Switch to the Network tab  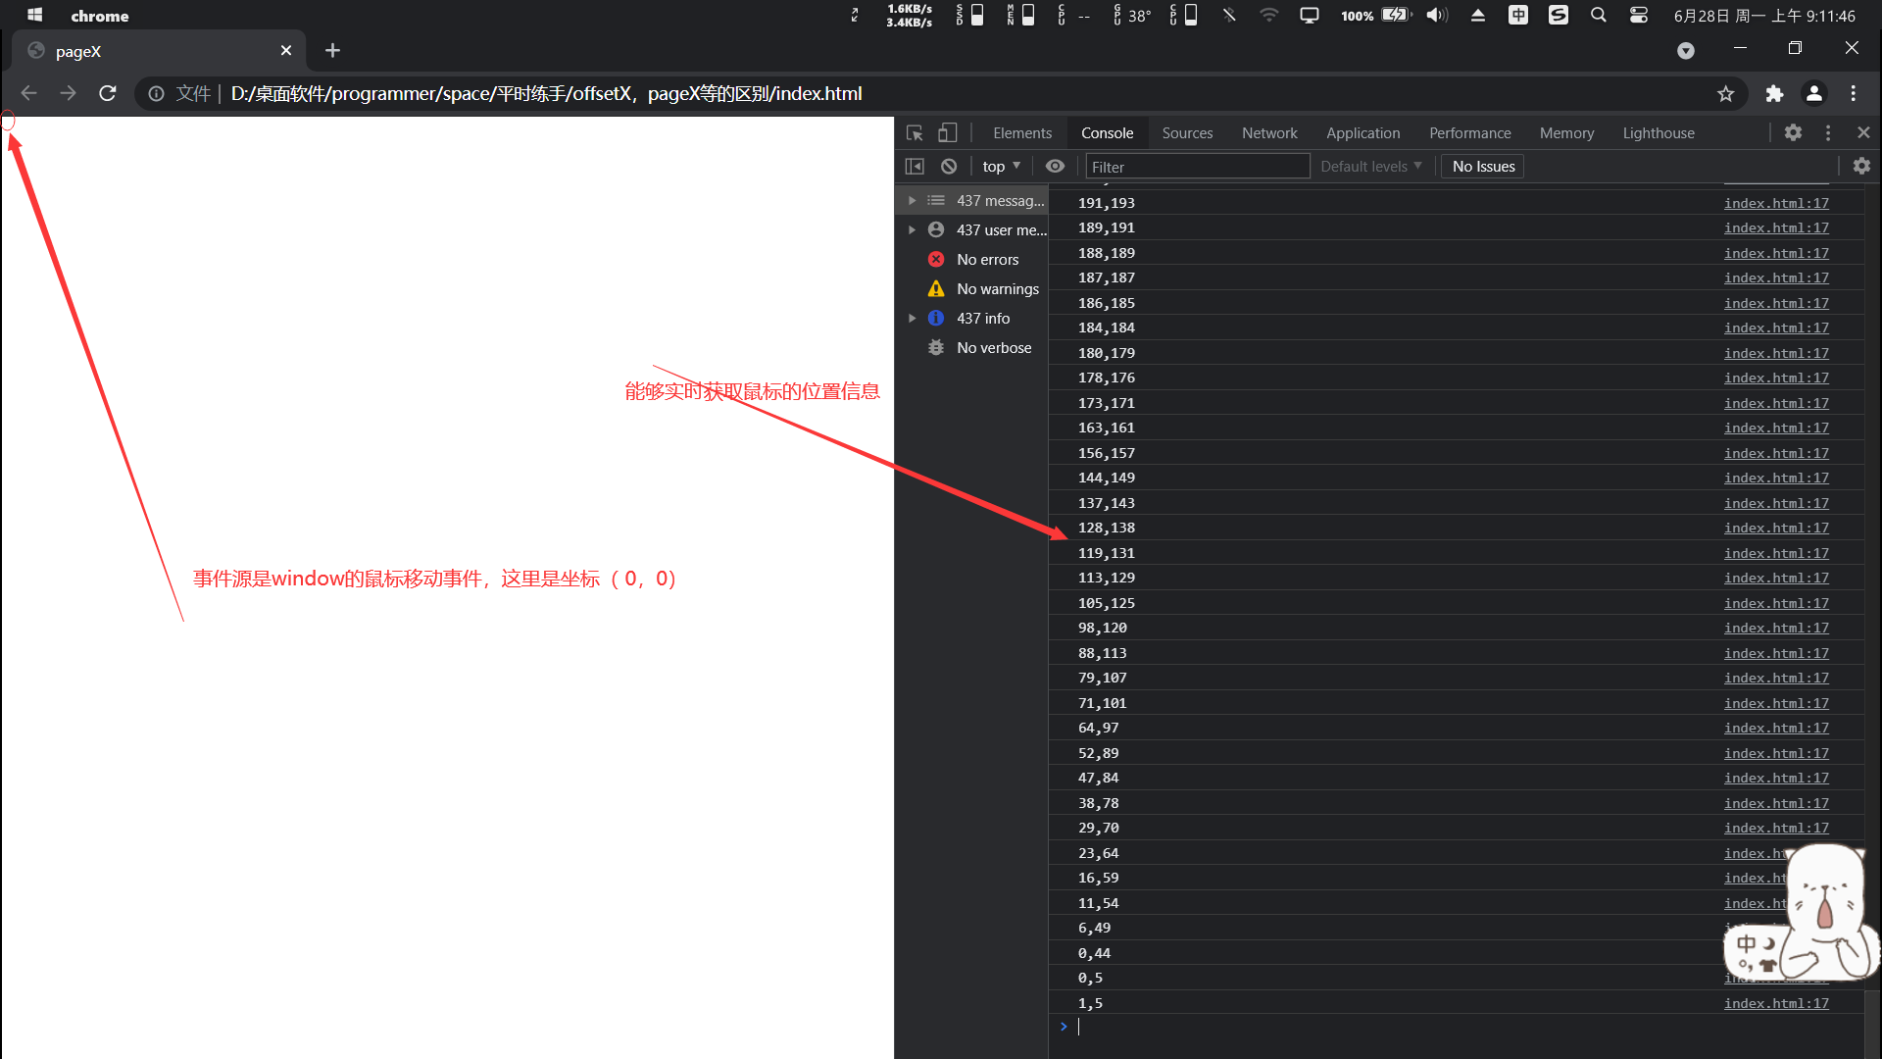tap(1268, 133)
